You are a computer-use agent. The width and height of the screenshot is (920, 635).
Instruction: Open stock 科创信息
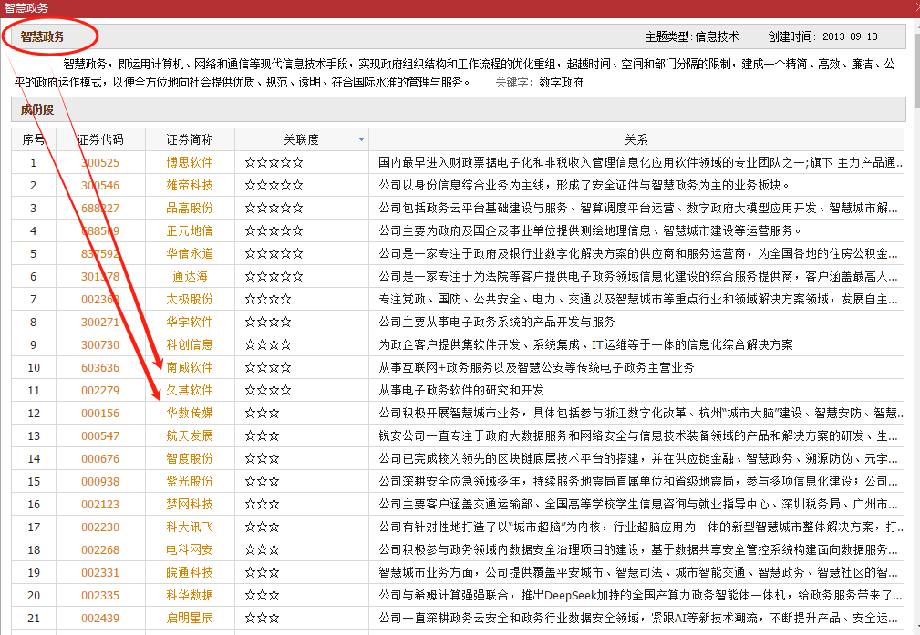click(190, 344)
